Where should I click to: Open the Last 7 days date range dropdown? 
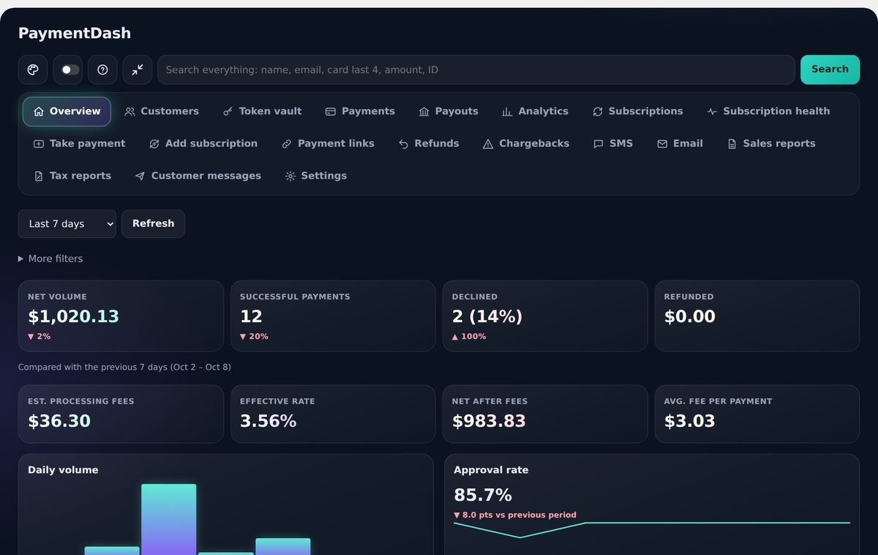click(x=67, y=224)
